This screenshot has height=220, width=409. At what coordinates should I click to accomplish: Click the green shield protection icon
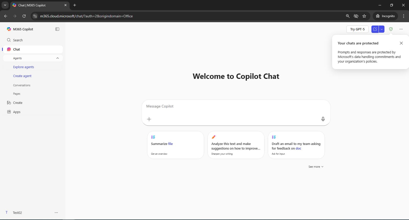coord(391,29)
